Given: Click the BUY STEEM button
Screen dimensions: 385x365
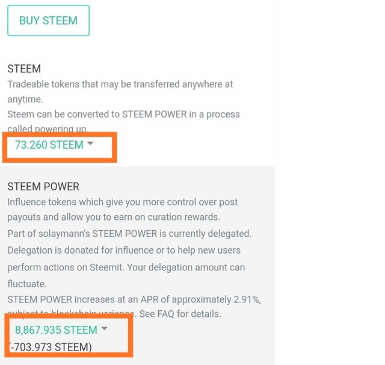Looking at the screenshot, I should click(x=48, y=20).
